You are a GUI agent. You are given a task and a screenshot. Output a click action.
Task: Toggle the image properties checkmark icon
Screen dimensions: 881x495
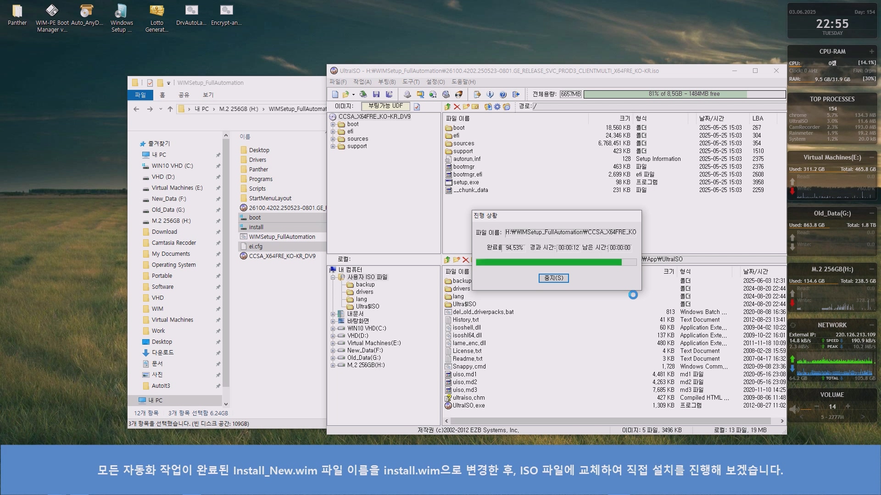[x=417, y=107]
